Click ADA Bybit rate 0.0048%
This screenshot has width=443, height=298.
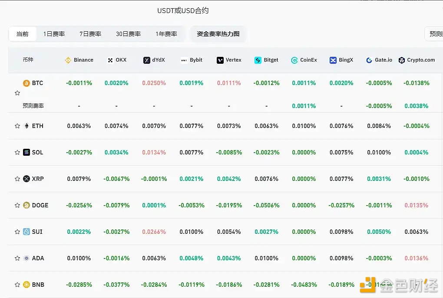click(x=191, y=258)
